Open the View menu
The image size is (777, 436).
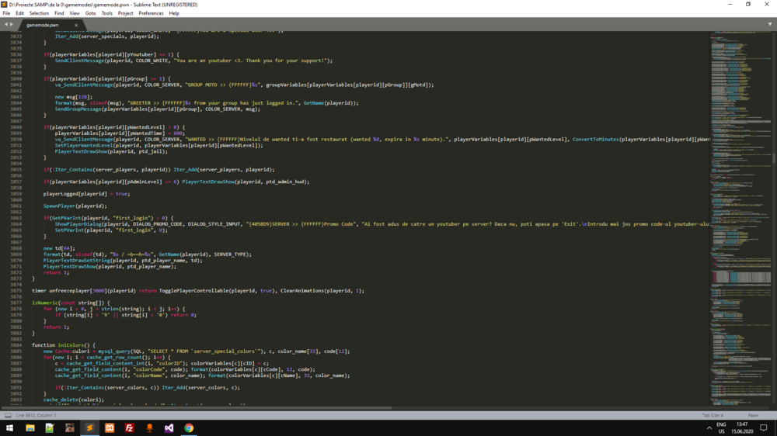point(75,13)
